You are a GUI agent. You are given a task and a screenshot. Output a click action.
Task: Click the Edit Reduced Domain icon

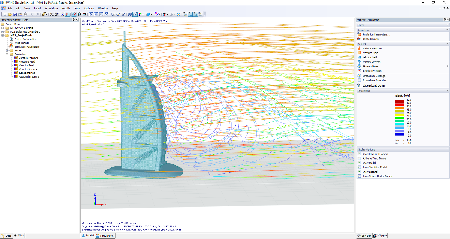(x=359, y=85)
